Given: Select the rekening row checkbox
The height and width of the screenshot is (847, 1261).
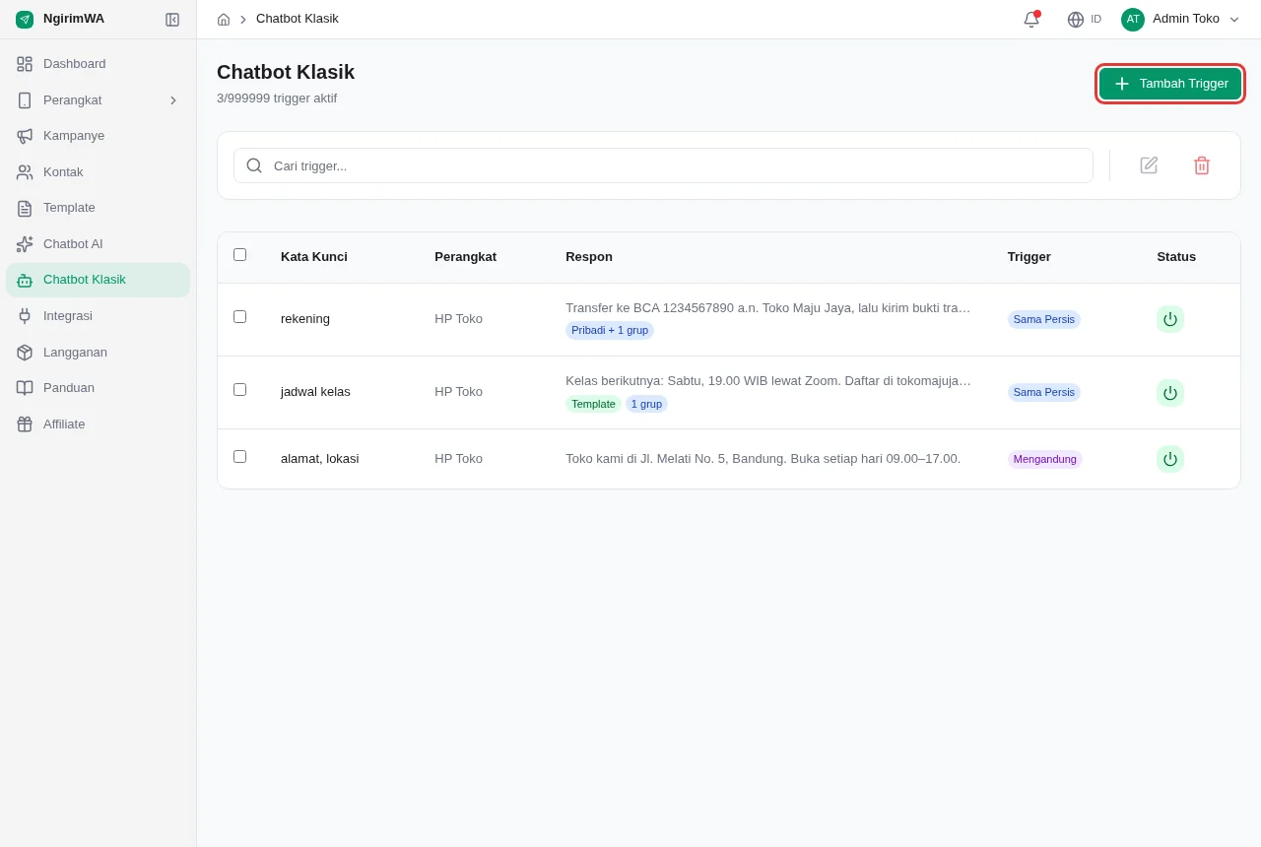Looking at the screenshot, I should [x=239, y=317].
